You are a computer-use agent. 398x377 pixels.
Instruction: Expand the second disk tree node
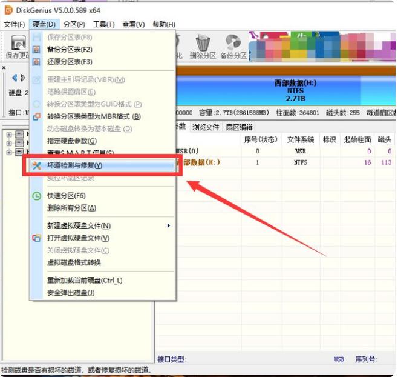tap(9, 143)
